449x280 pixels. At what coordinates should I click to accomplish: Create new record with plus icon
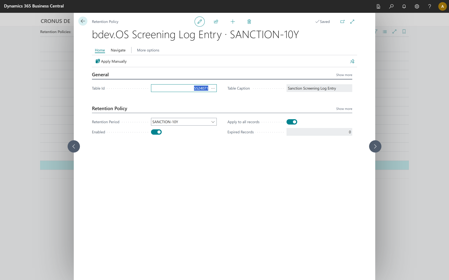233,22
